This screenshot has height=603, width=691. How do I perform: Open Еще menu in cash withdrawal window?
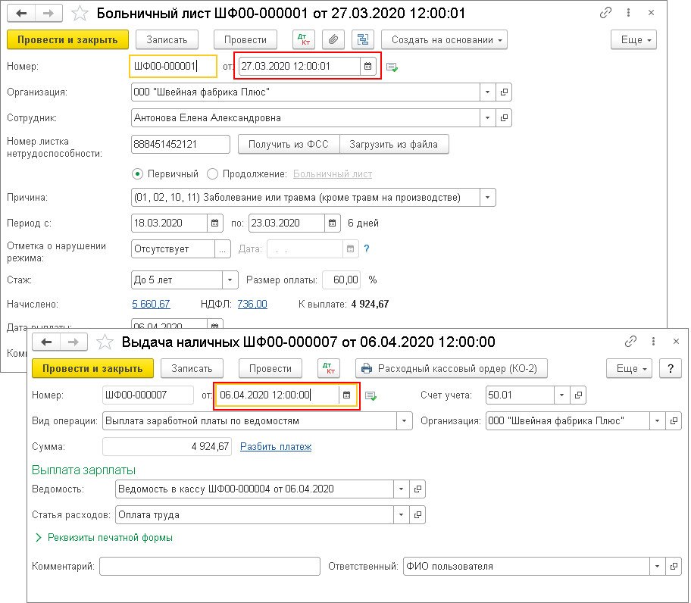[630, 369]
